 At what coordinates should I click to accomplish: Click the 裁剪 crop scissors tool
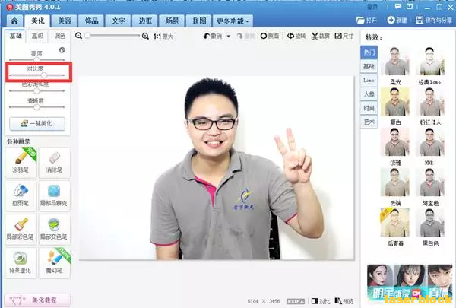(x=321, y=36)
